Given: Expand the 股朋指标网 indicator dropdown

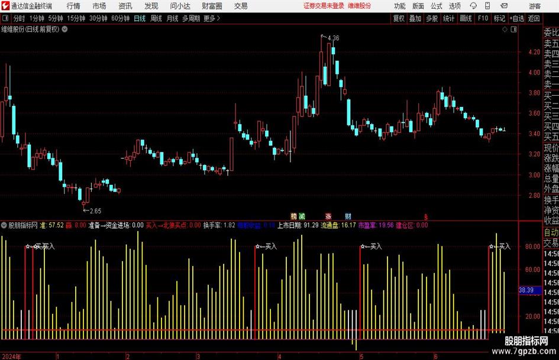Looking at the screenshot, I should pyautogui.click(x=4, y=225).
